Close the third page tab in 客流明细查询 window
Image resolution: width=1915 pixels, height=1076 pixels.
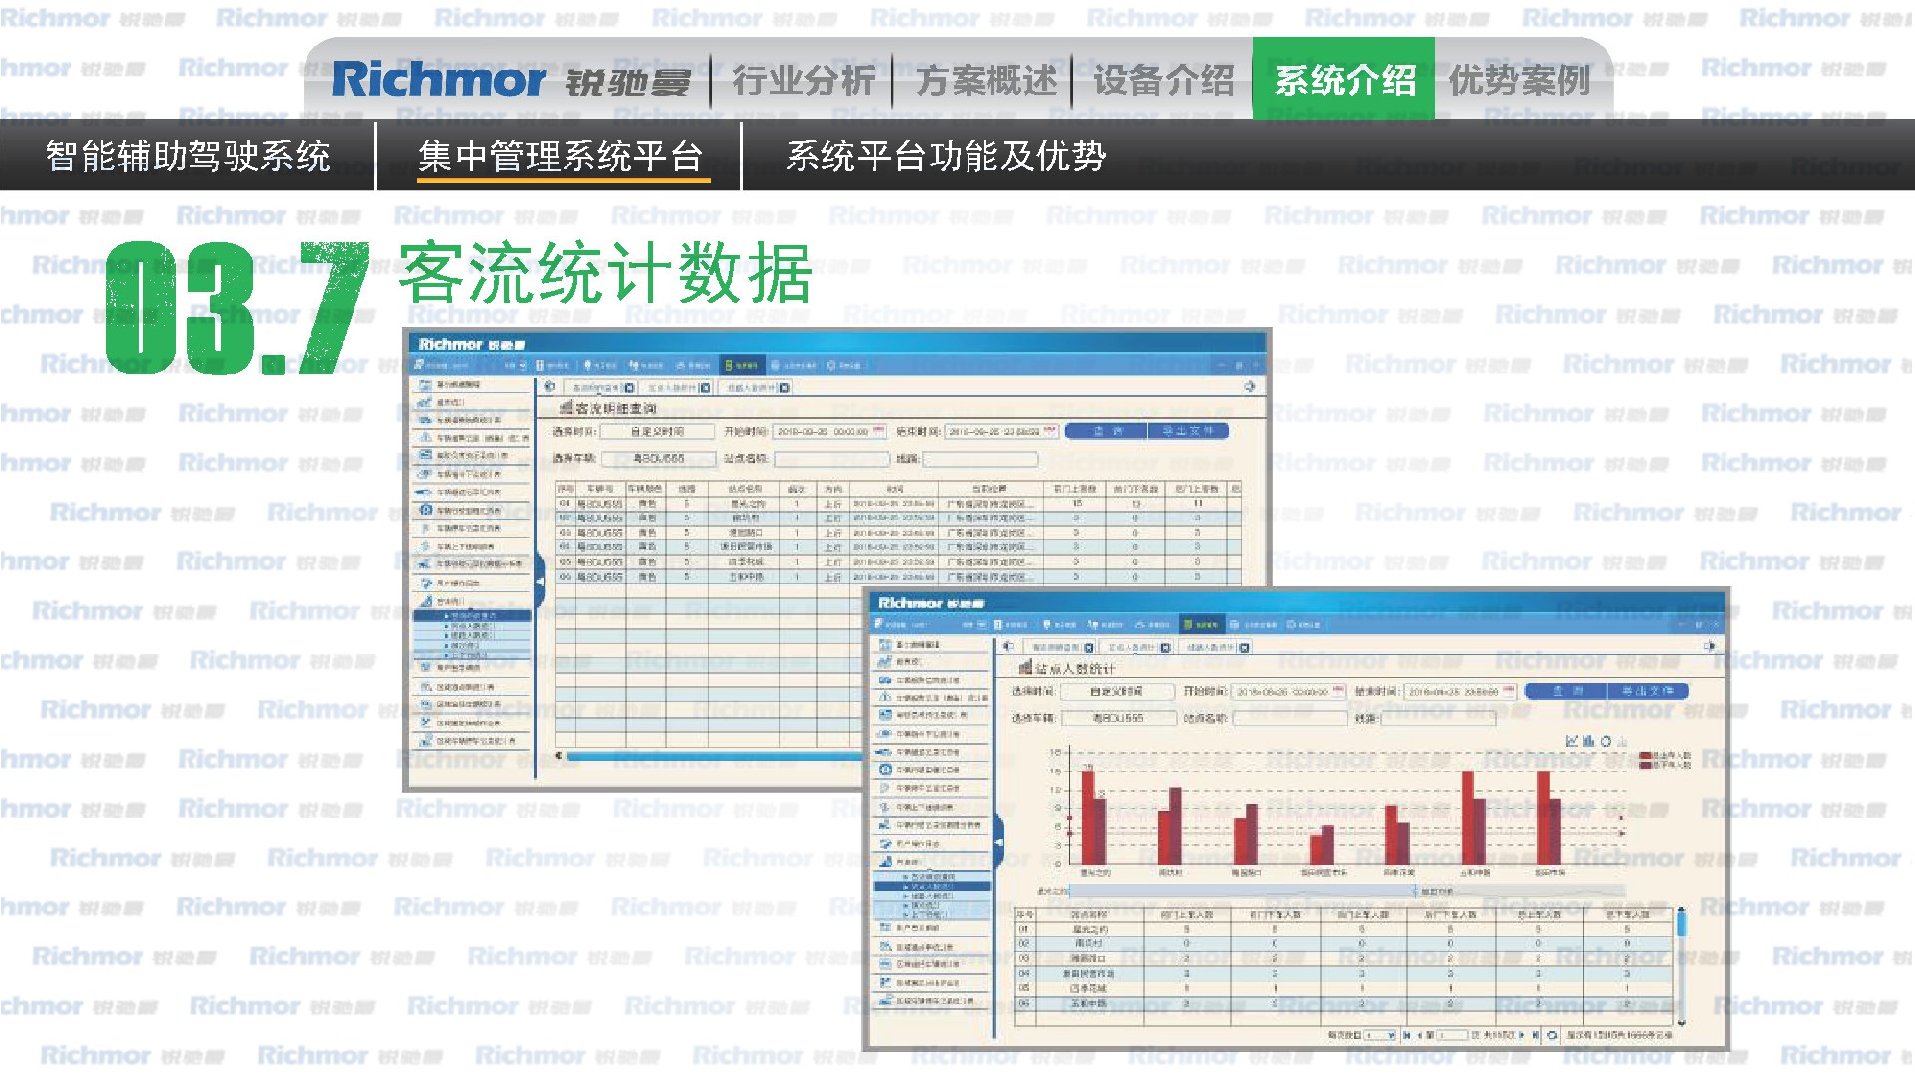784,387
